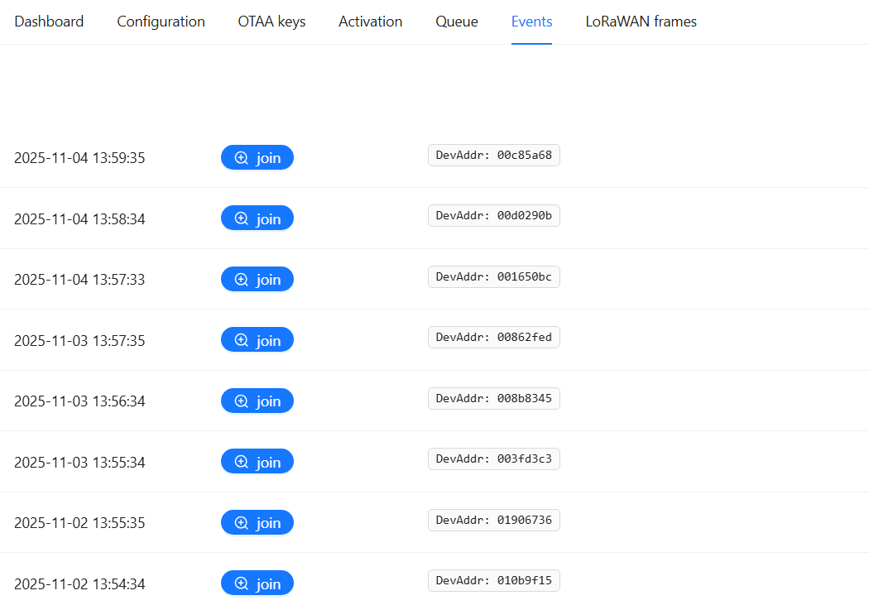Click zoom icon on 2025-11-04 13:57:33 join
869x605 pixels.
coord(242,280)
